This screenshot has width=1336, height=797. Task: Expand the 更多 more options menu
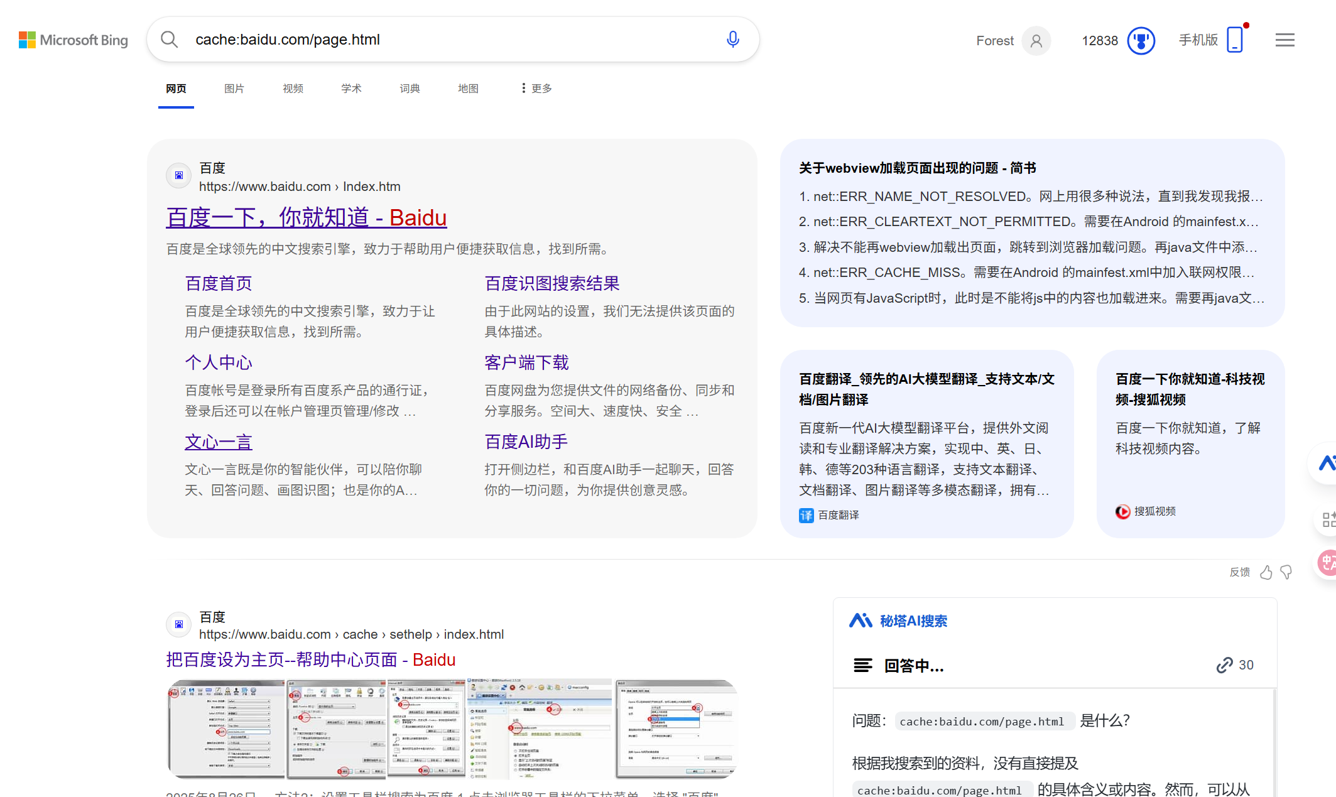(x=537, y=89)
